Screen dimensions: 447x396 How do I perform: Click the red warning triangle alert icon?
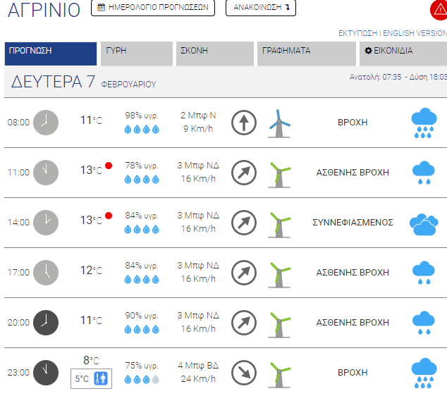tap(439, 10)
